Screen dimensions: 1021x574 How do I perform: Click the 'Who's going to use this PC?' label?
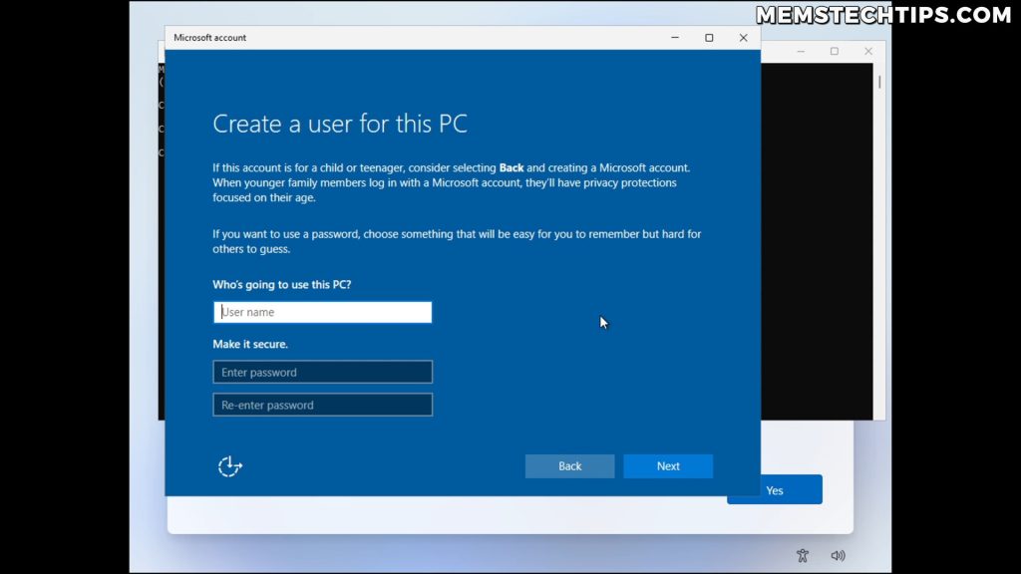(282, 284)
